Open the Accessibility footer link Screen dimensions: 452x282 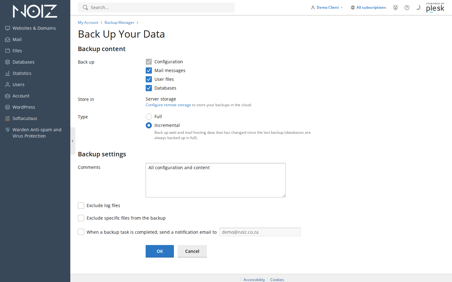coord(254,279)
